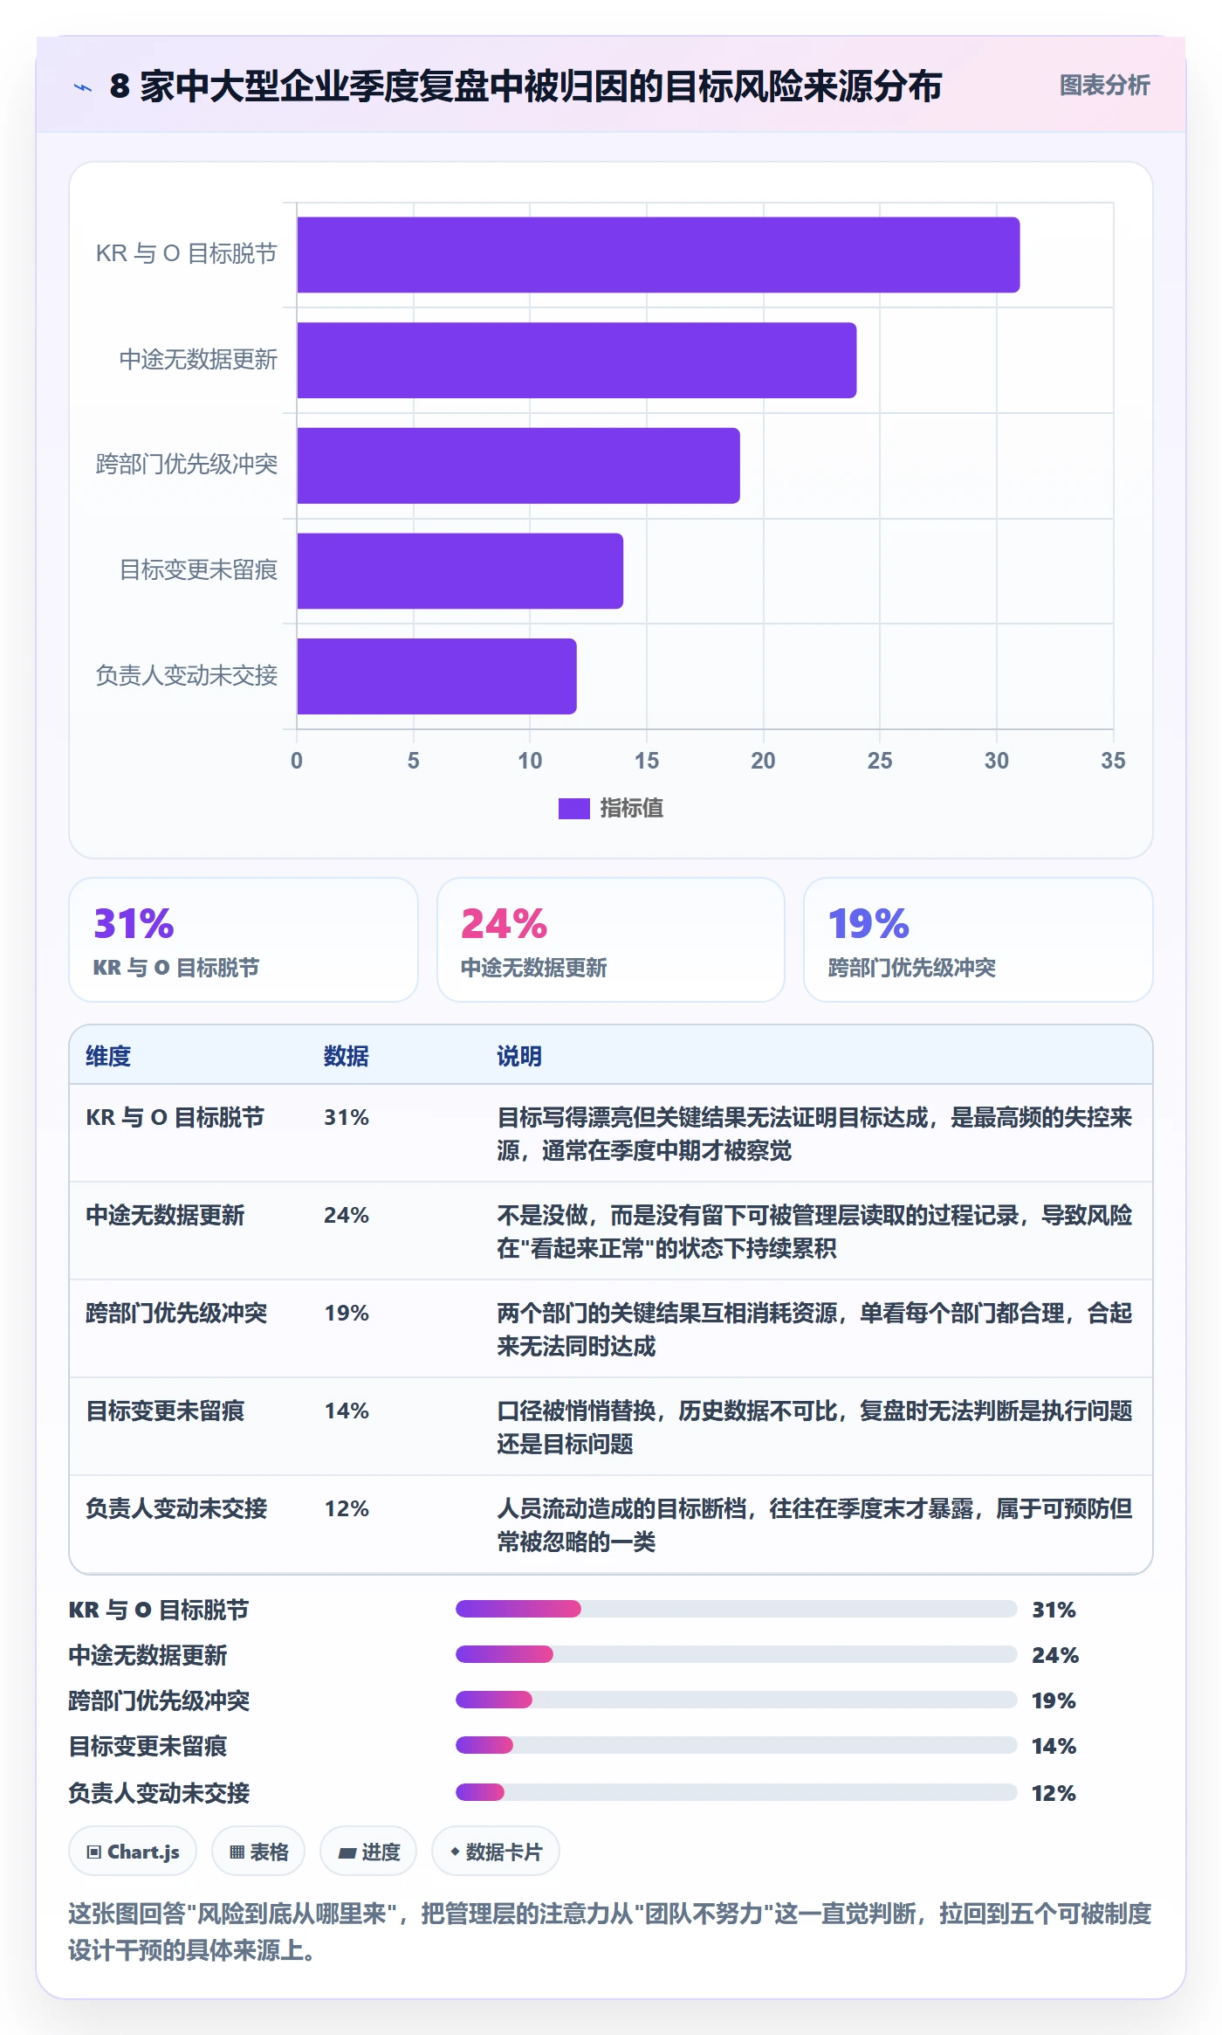Click the 表格 tag chip

258,1851
